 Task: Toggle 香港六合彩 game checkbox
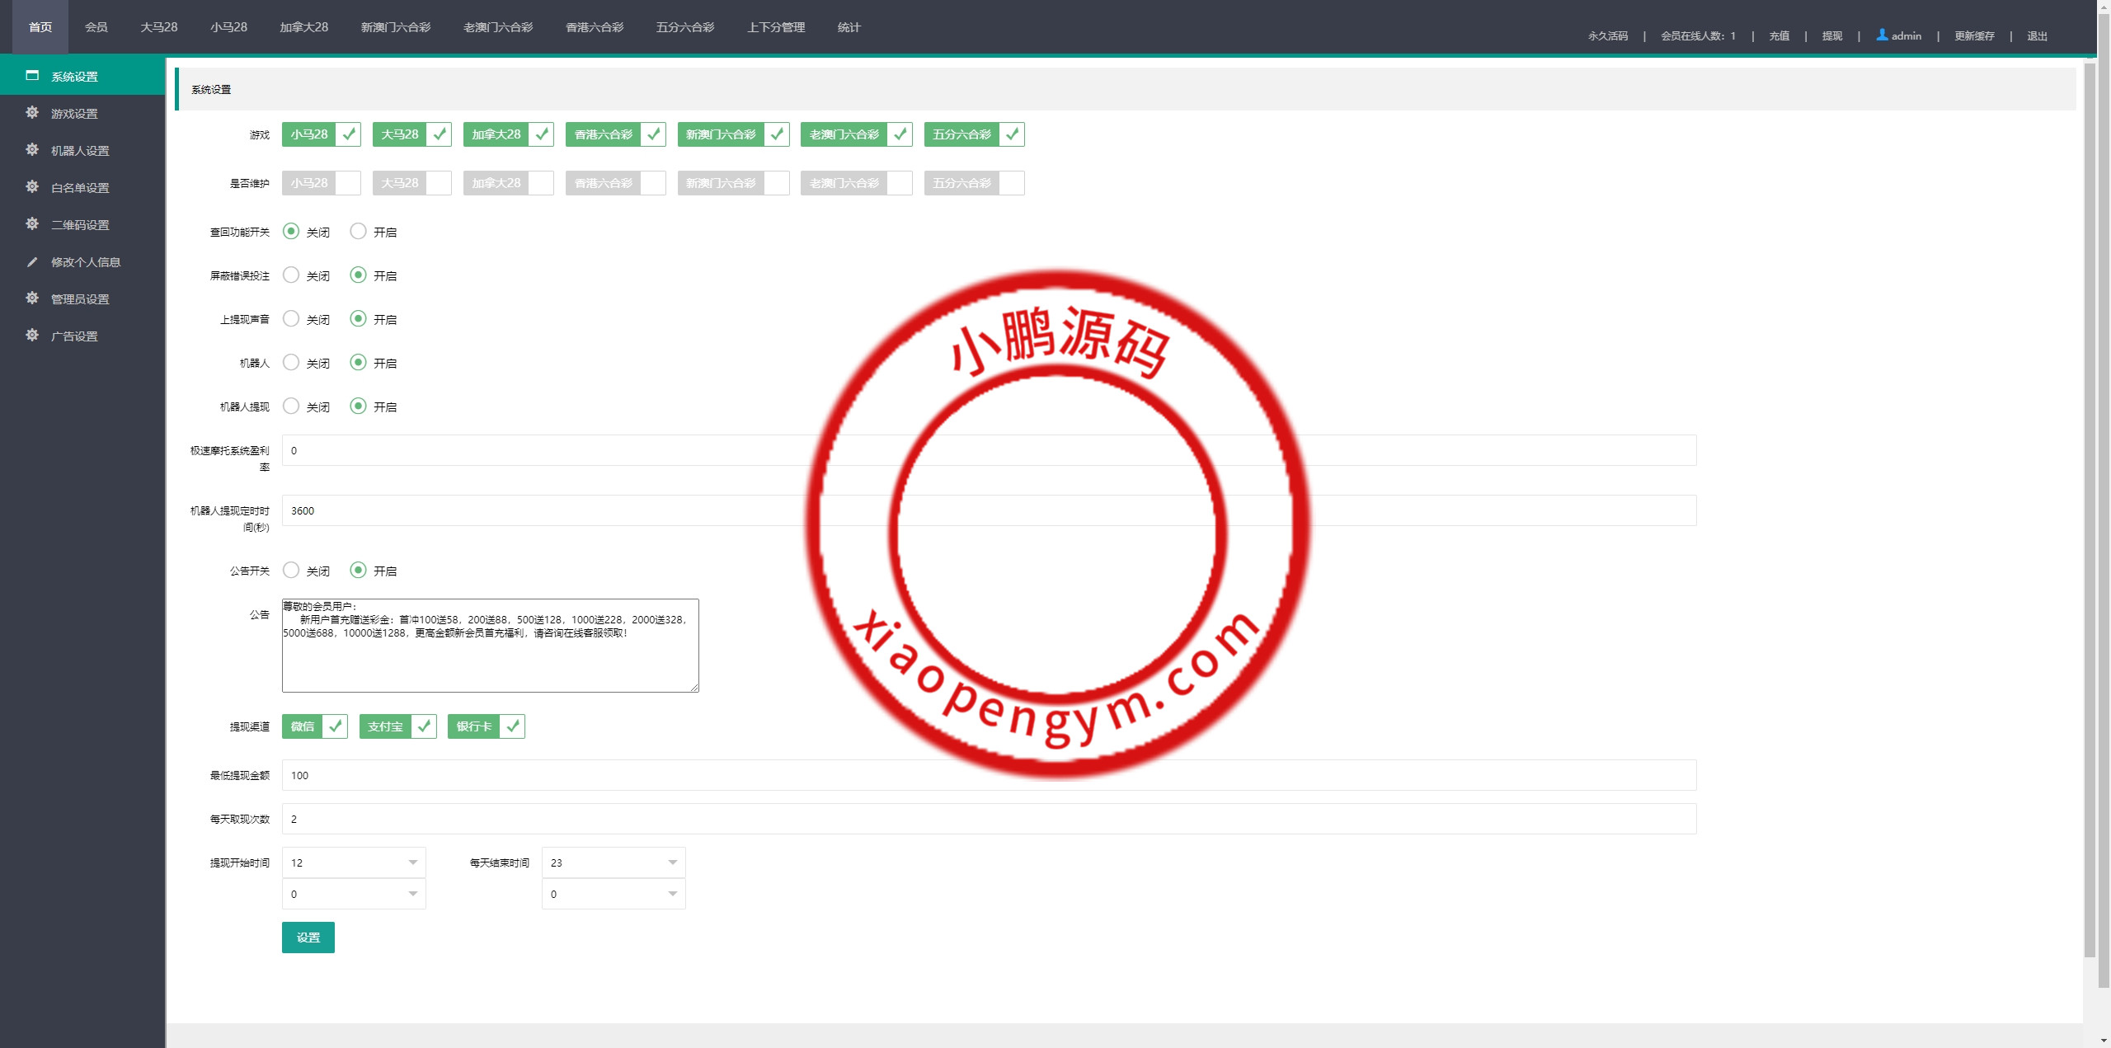pos(615,134)
